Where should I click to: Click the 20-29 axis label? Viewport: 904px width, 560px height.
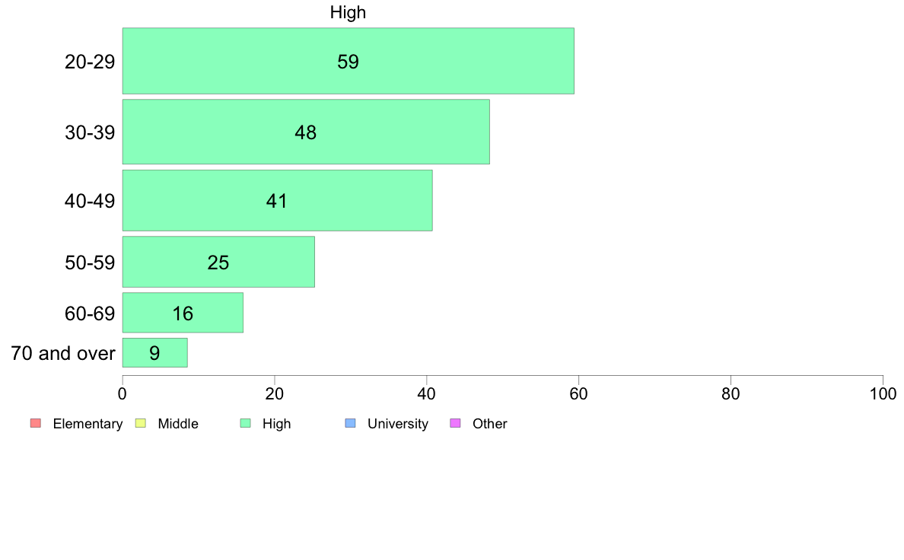click(90, 62)
